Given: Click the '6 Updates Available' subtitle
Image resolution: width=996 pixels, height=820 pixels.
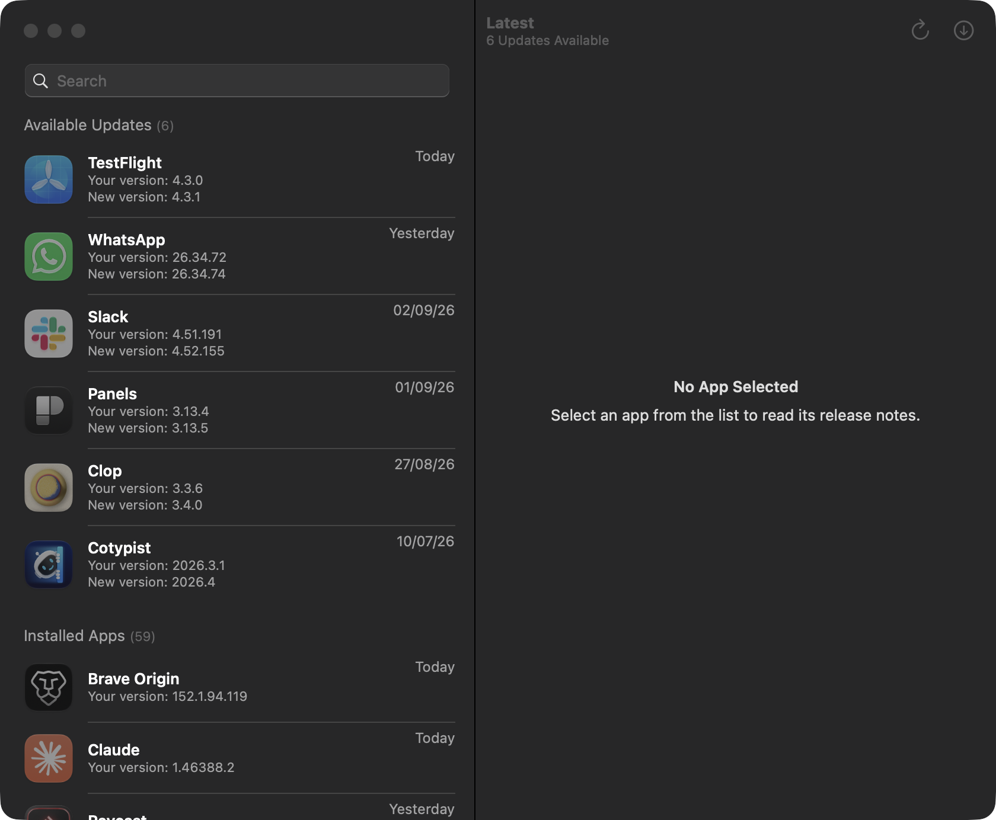Looking at the screenshot, I should point(547,40).
